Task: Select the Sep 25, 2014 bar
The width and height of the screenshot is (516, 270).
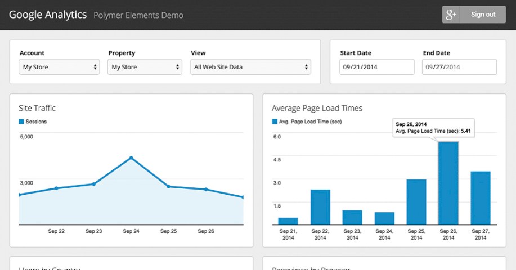Action: [416, 202]
